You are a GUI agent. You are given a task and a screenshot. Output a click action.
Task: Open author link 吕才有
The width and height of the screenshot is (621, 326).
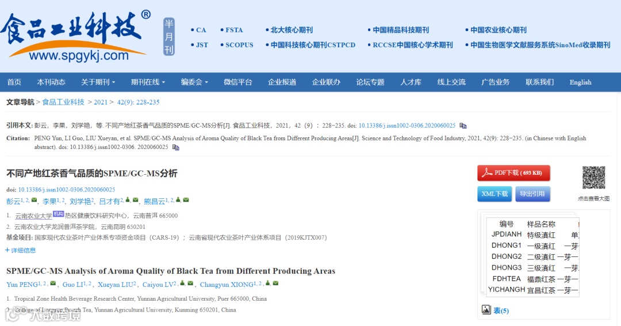click(109, 202)
